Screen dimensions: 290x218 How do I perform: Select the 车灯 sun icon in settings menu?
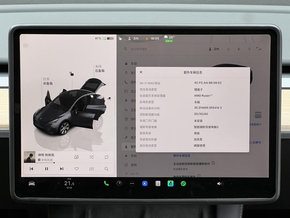point(126,73)
